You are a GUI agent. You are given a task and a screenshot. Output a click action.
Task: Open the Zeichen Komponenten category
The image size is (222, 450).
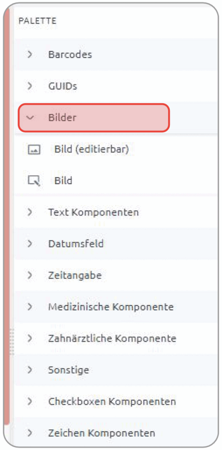pos(116,432)
